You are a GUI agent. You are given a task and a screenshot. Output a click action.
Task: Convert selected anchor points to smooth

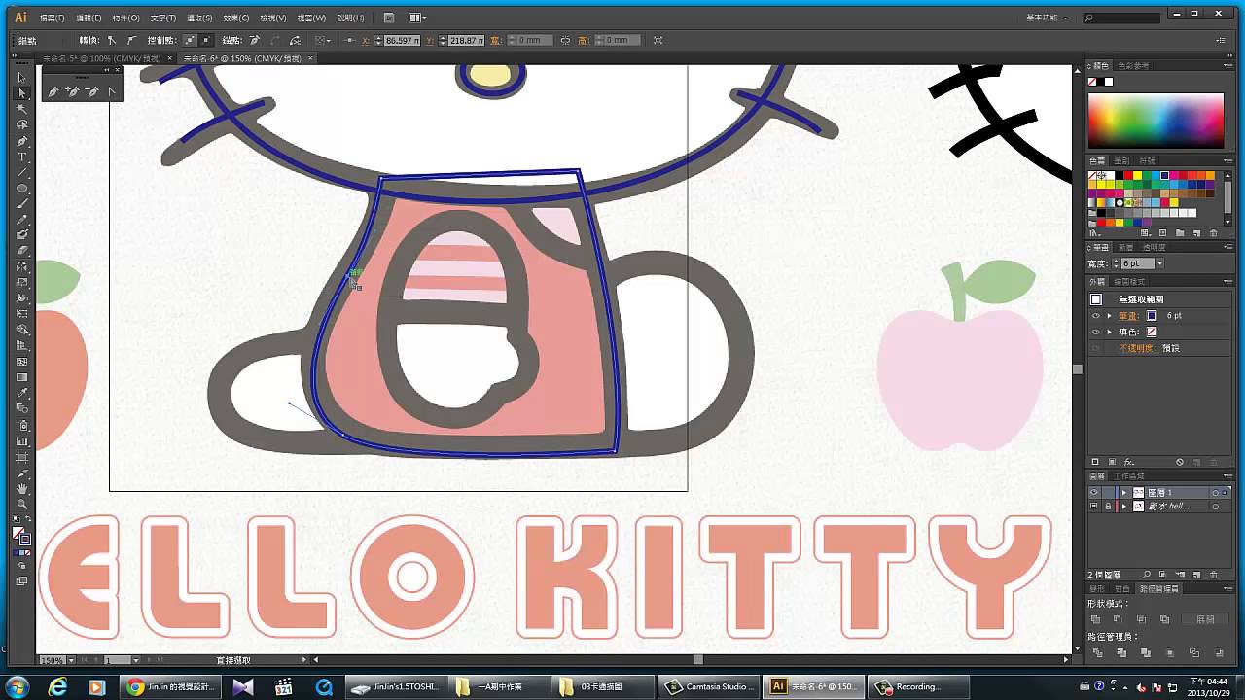[x=131, y=40]
